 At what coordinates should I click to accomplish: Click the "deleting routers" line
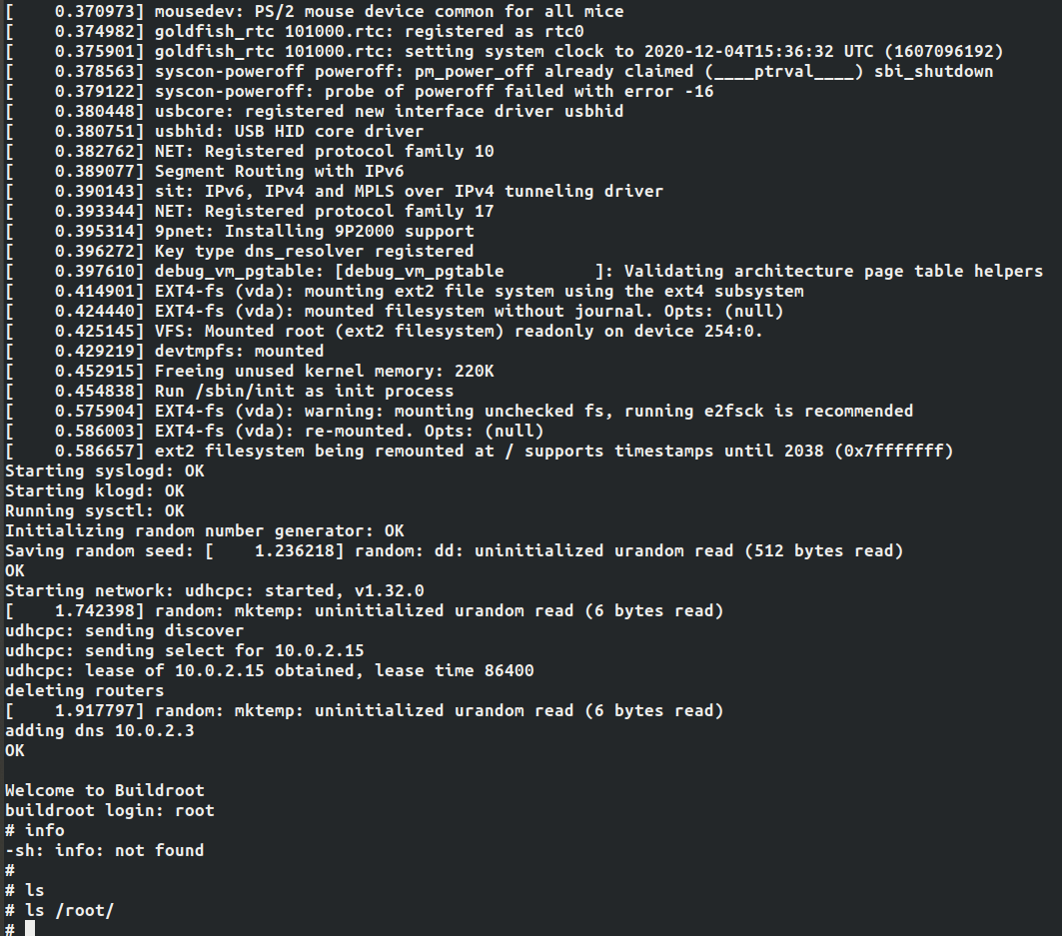tap(85, 690)
